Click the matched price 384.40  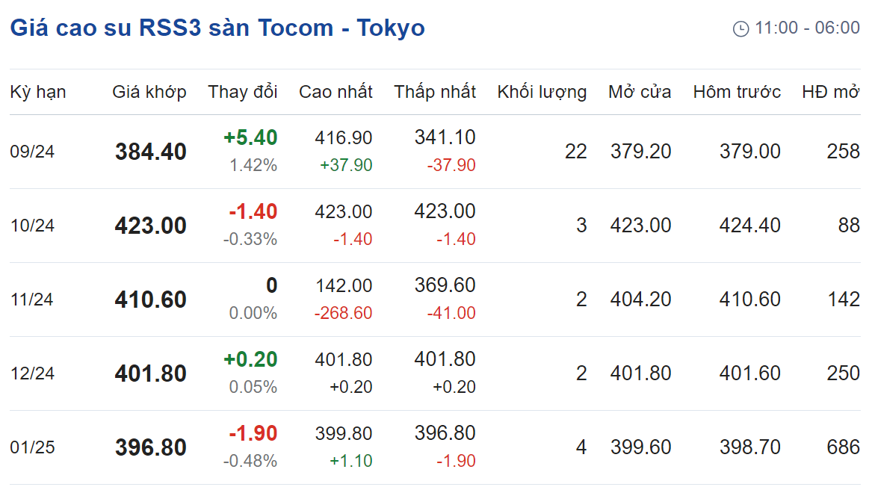tap(151, 151)
